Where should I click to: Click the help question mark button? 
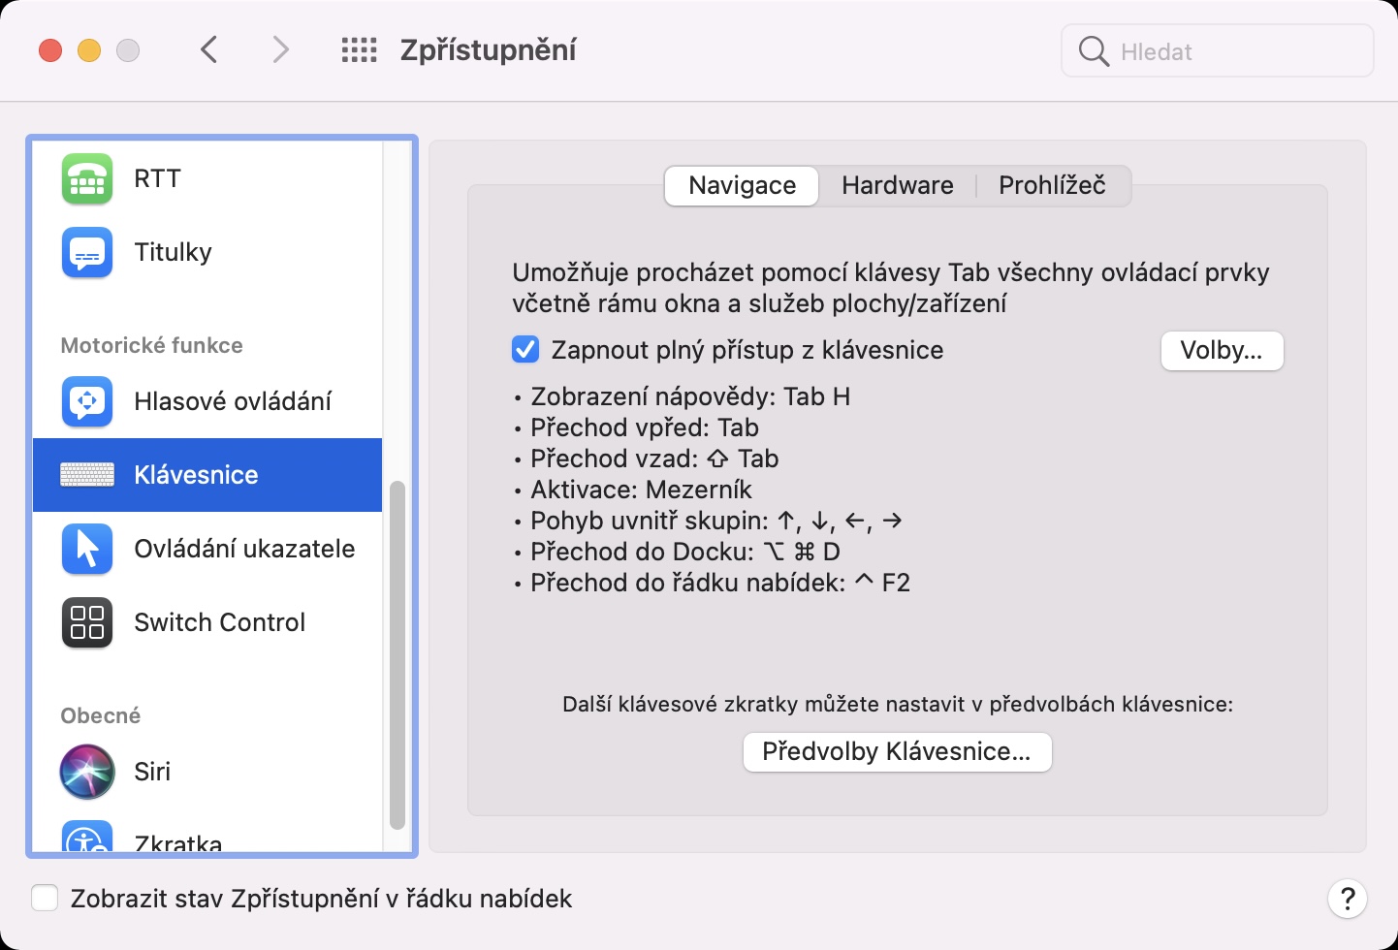(1347, 899)
